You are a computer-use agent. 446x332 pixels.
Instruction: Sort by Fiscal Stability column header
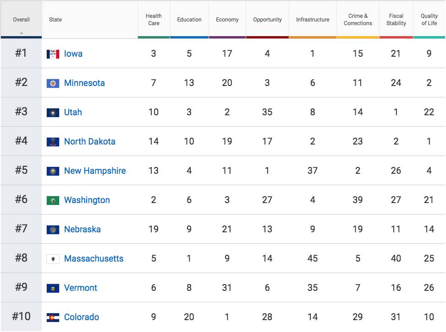[x=396, y=19]
